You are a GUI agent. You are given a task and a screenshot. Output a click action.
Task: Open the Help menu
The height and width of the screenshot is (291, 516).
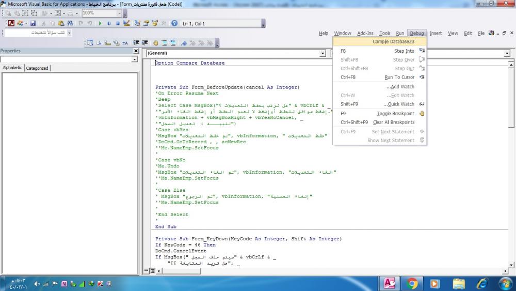324,33
